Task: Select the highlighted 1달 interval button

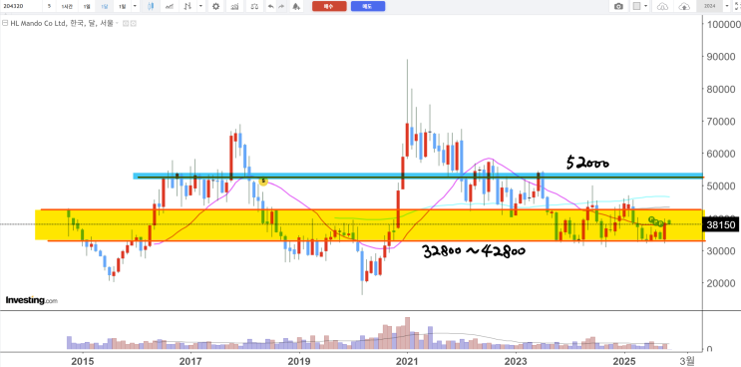Action: [105, 6]
